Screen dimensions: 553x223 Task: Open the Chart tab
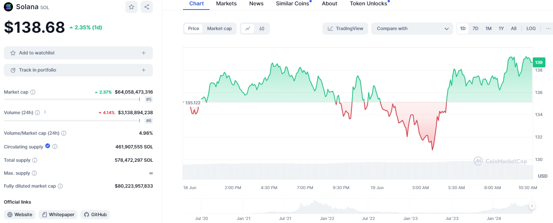click(x=197, y=4)
